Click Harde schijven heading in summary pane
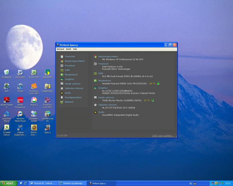Screen dimensions: 233x186 point(106,98)
